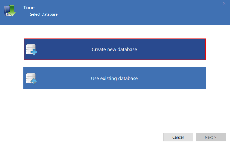The height and width of the screenshot is (146, 230).
Task: Click the database icon with the plus sign
Action: pyautogui.click(x=31, y=50)
